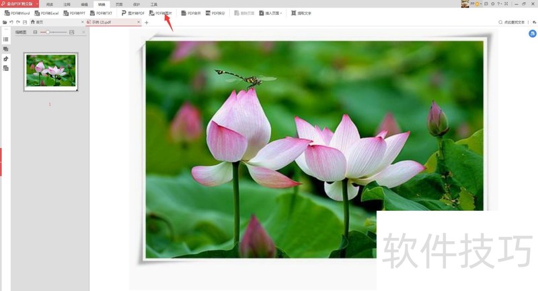
Task: Undo the last action
Action: pyautogui.click(x=11, y=22)
